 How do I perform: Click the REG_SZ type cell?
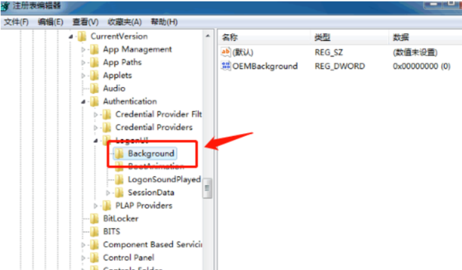(x=329, y=52)
